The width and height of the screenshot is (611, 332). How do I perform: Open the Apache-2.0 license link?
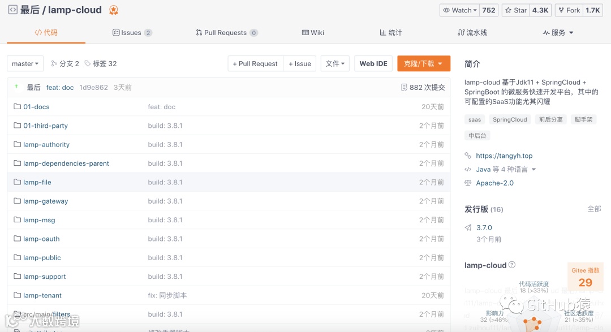tap(494, 183)
